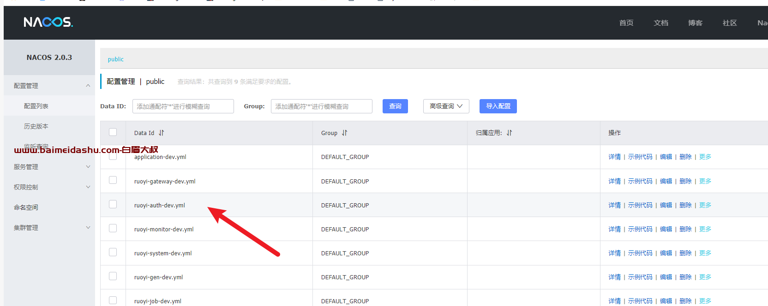The width and height of the screenshot is (768, 306).
Task: Open 社区 in top navigation
Action: (x=730, y=23)
